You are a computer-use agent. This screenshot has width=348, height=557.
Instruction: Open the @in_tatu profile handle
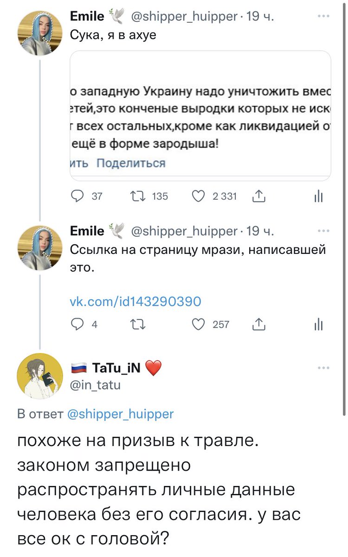pos(95,384)
